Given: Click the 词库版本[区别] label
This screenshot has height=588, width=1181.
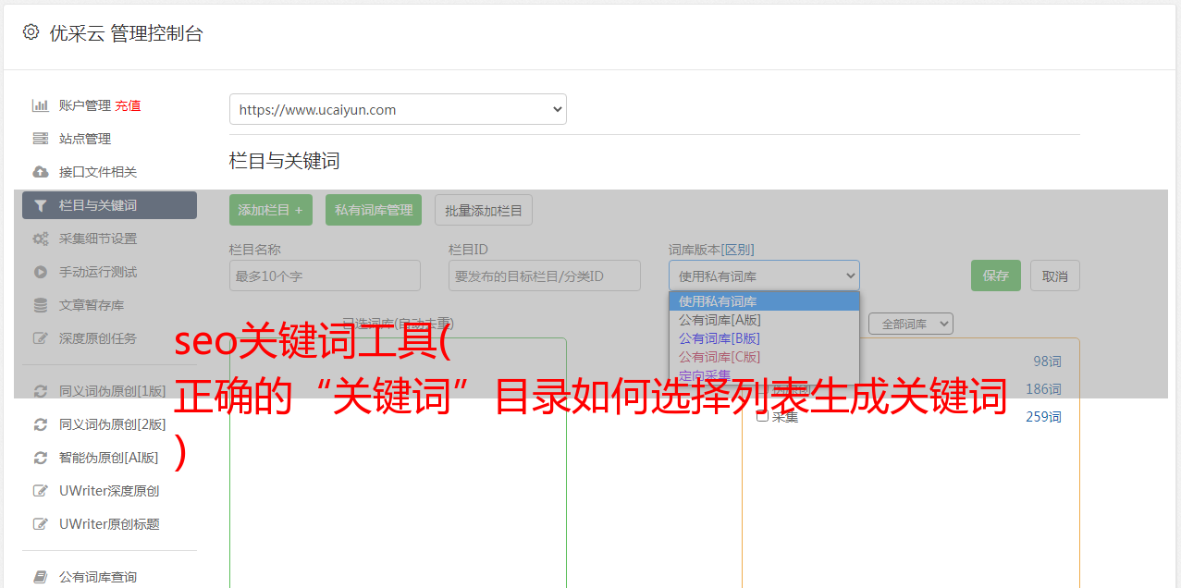Looking at the screenshot, I should [x=711, y=250].
